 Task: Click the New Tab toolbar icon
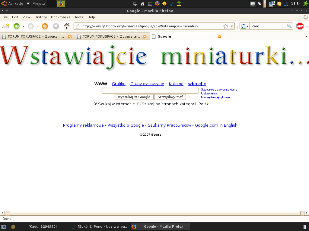[x=6, y=26]
